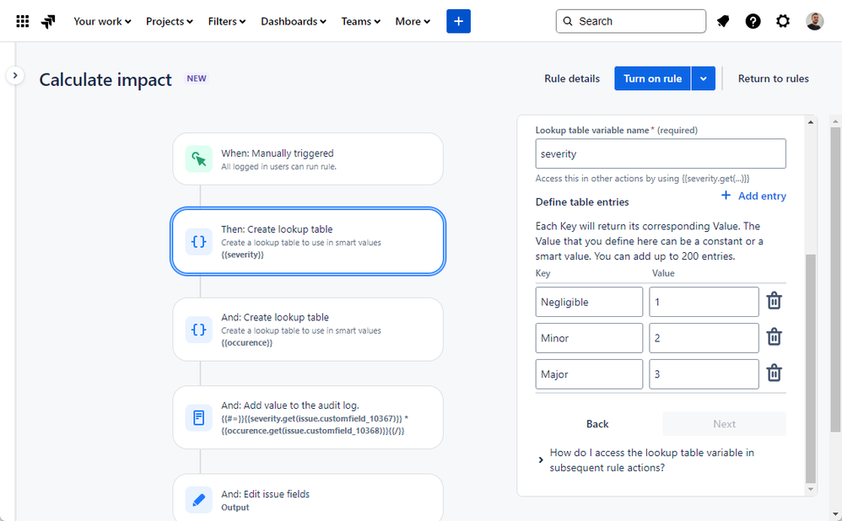Select the When: Manually triggered card
This screenshot has width=842, height=521.
pyautogui.click(x=308, y=159)
